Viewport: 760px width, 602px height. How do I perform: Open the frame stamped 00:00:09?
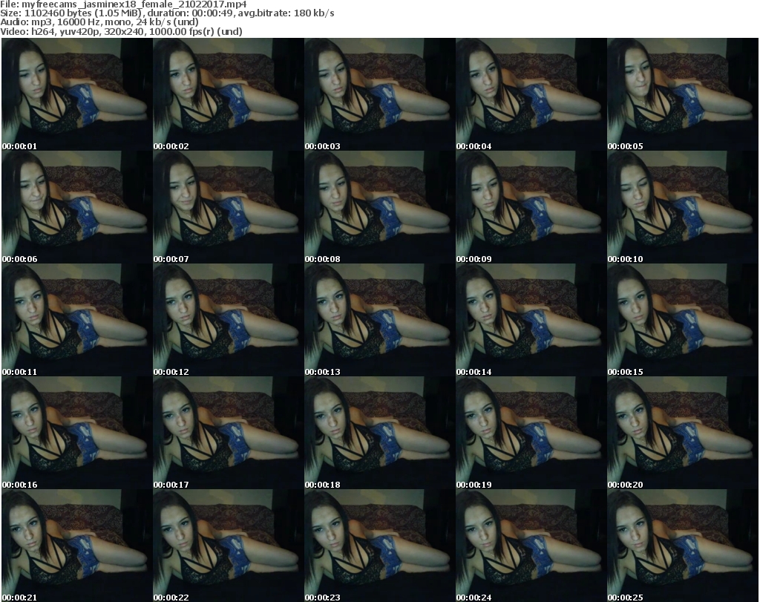click(x=531, y=207)
